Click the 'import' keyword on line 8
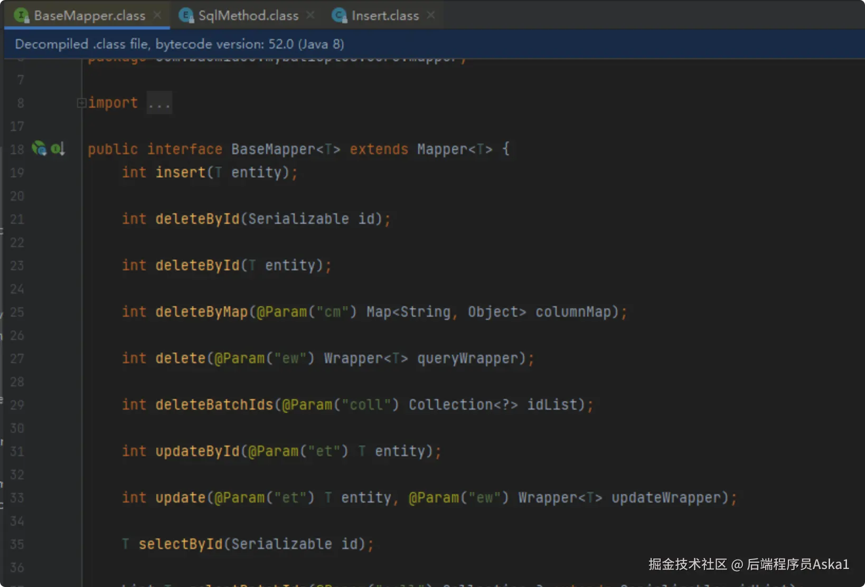This screenshot has width=865, height=587. pos(113,103)
